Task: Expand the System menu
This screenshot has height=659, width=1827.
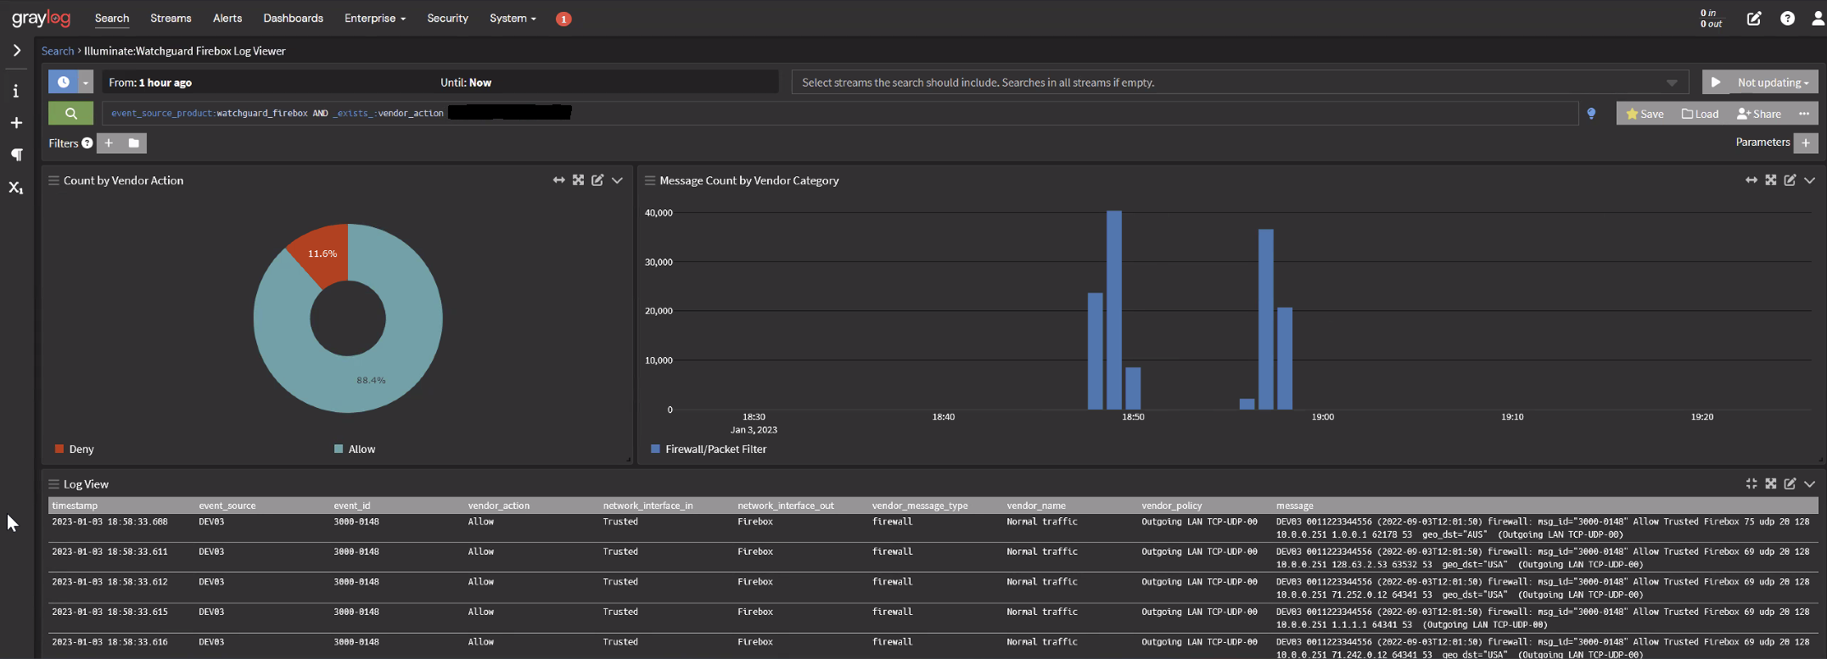Action: [513, 19]
